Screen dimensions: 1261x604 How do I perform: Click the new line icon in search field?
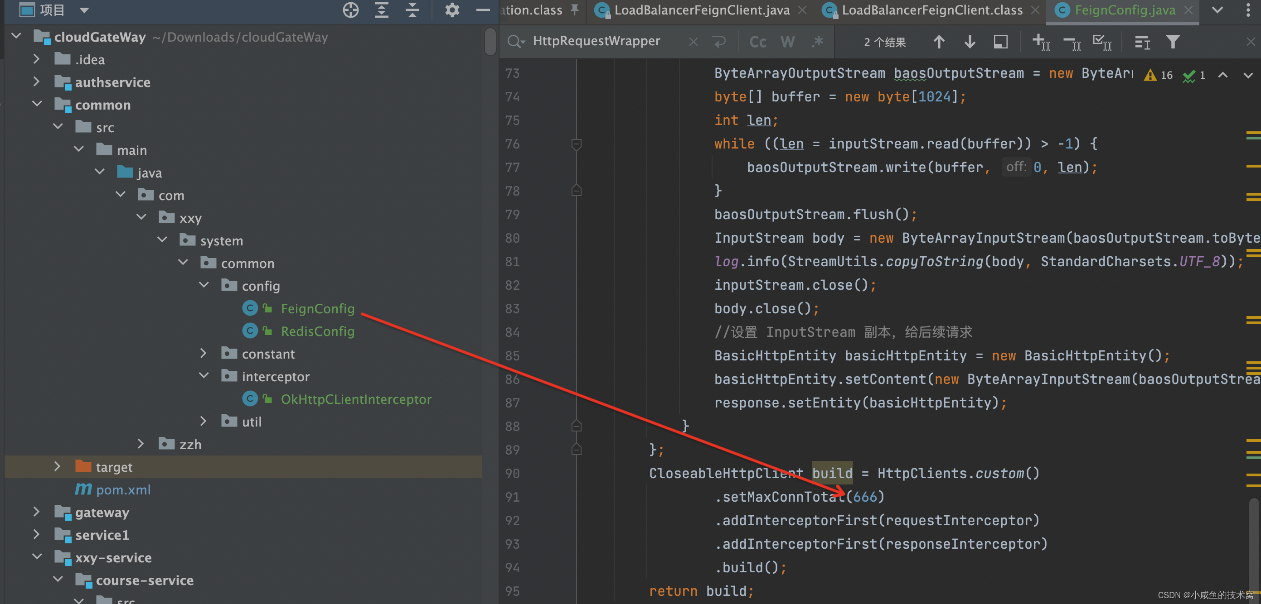(719, 42)
